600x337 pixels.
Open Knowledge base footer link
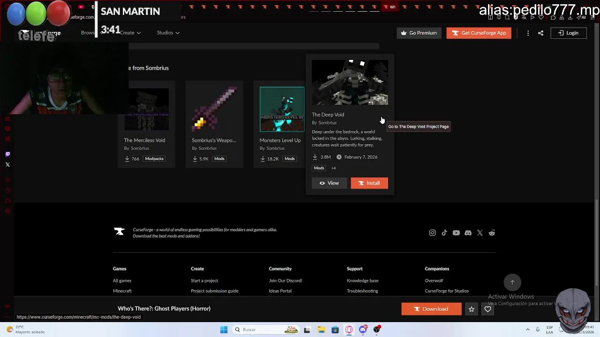363,281
